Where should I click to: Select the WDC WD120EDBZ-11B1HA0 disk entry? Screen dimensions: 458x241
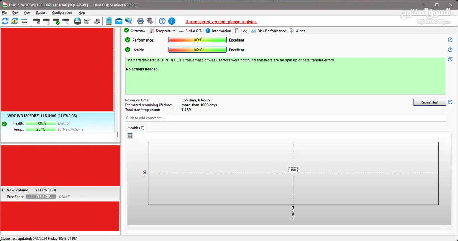tap(58, 123)
